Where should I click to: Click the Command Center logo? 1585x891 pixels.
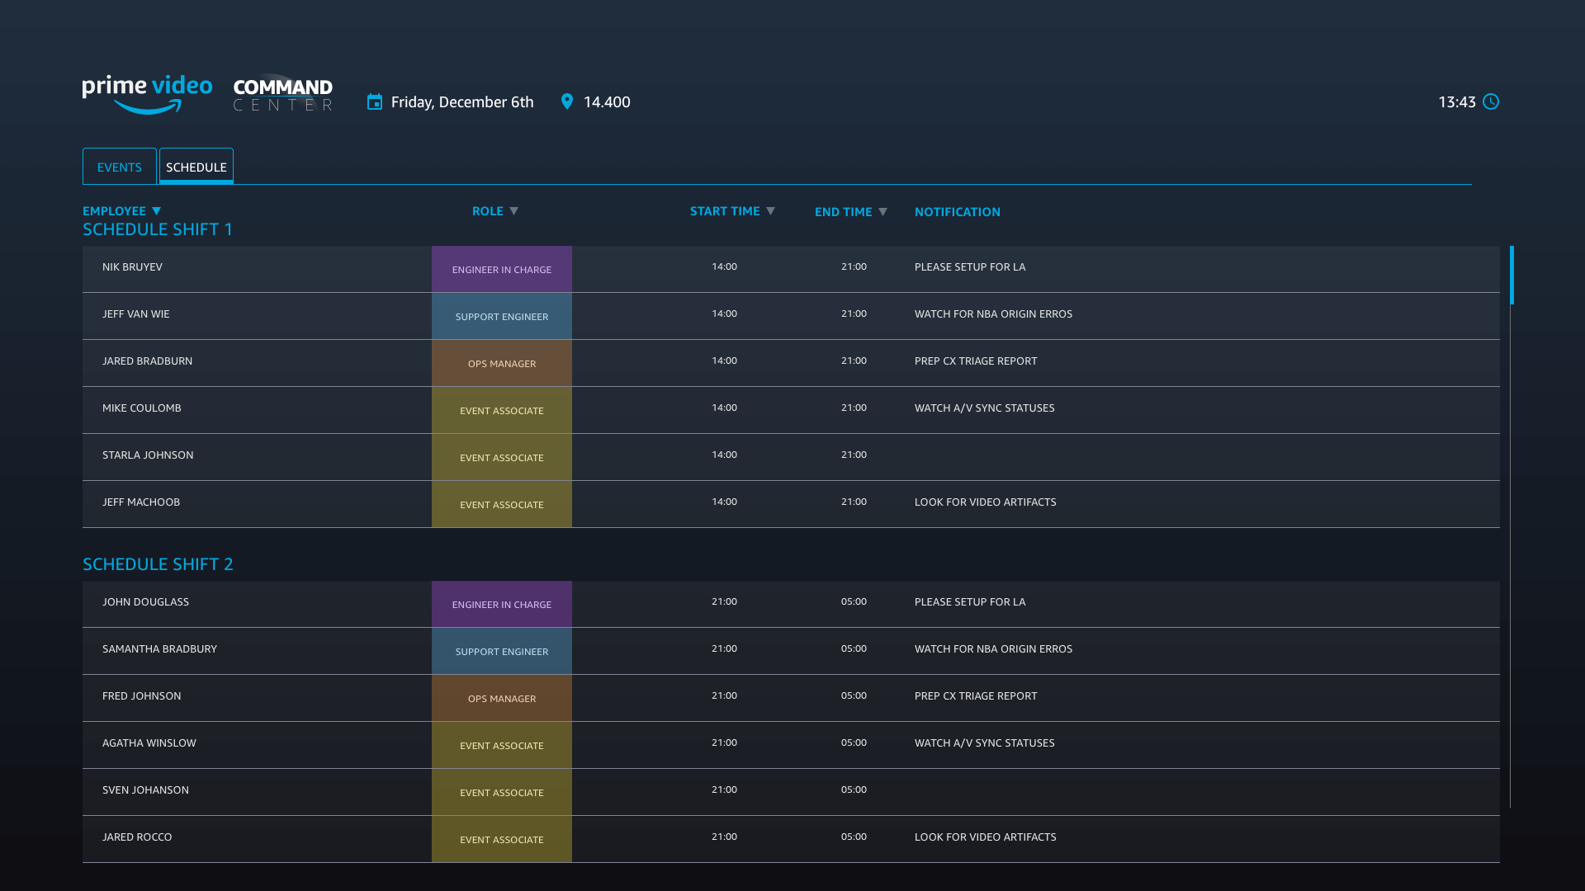pyautogui.click(x=282, y=94)
